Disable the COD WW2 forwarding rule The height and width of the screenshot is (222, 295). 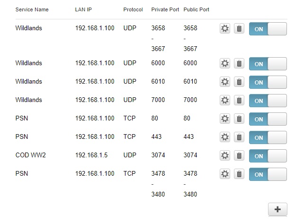268,156
